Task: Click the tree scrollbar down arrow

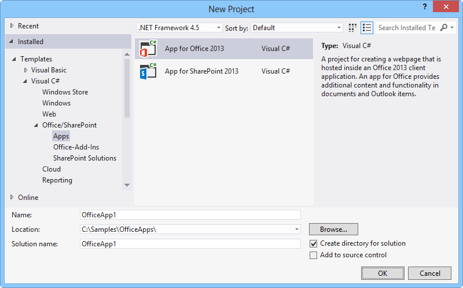Action: pos(127,185)
